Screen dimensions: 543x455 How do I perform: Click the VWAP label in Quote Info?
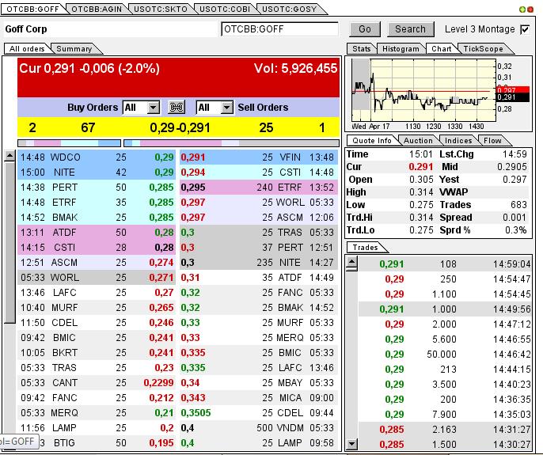(454, 192)
